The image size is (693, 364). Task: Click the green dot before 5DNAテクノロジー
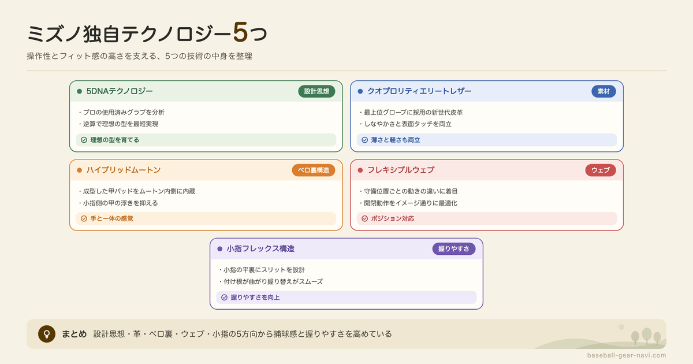click(79, 91)
